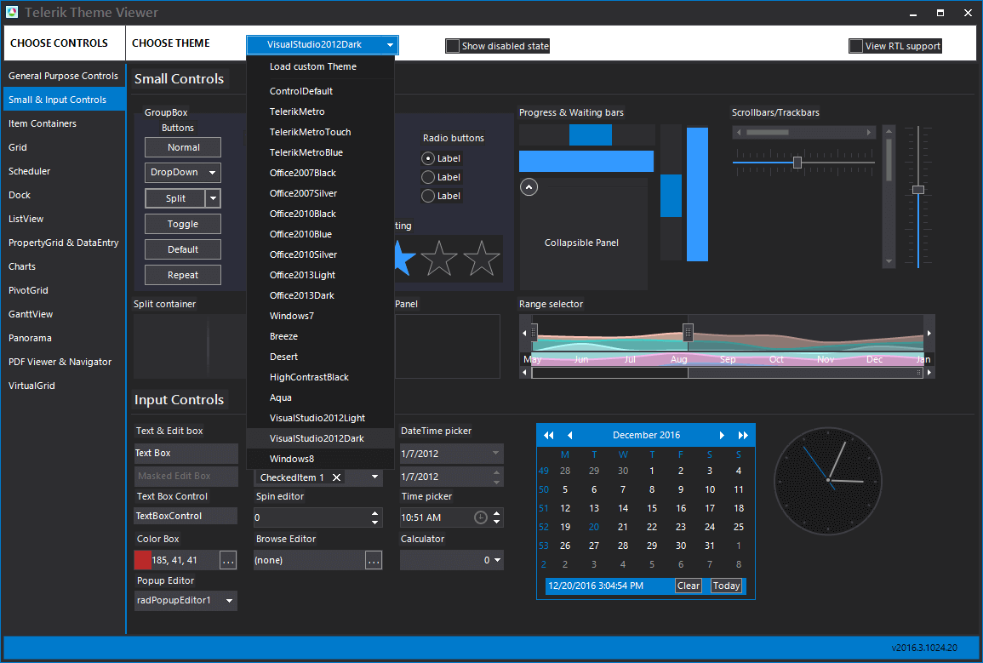Decrease spin editor value with down arrow
The width and height of the screenshot is (983, 663).
pyautogui.click(x=374, y=522)
